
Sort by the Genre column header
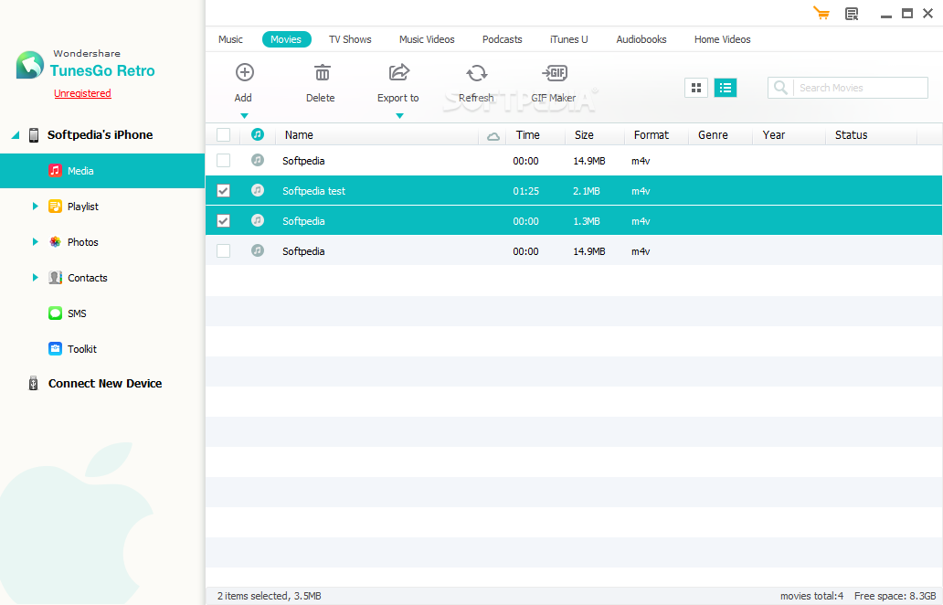(x=714, y=134)
